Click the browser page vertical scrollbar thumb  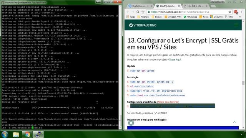(243, 83)
